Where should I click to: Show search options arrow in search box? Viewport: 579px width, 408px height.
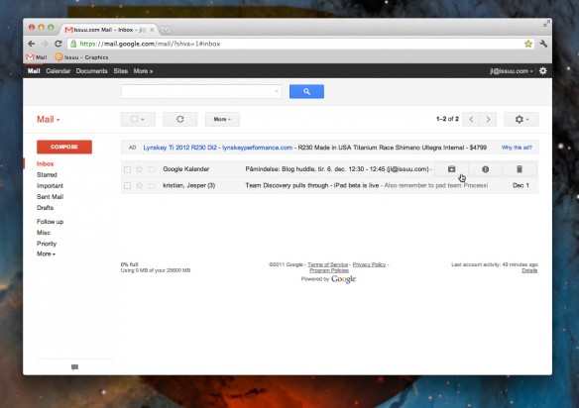(277, 91)
